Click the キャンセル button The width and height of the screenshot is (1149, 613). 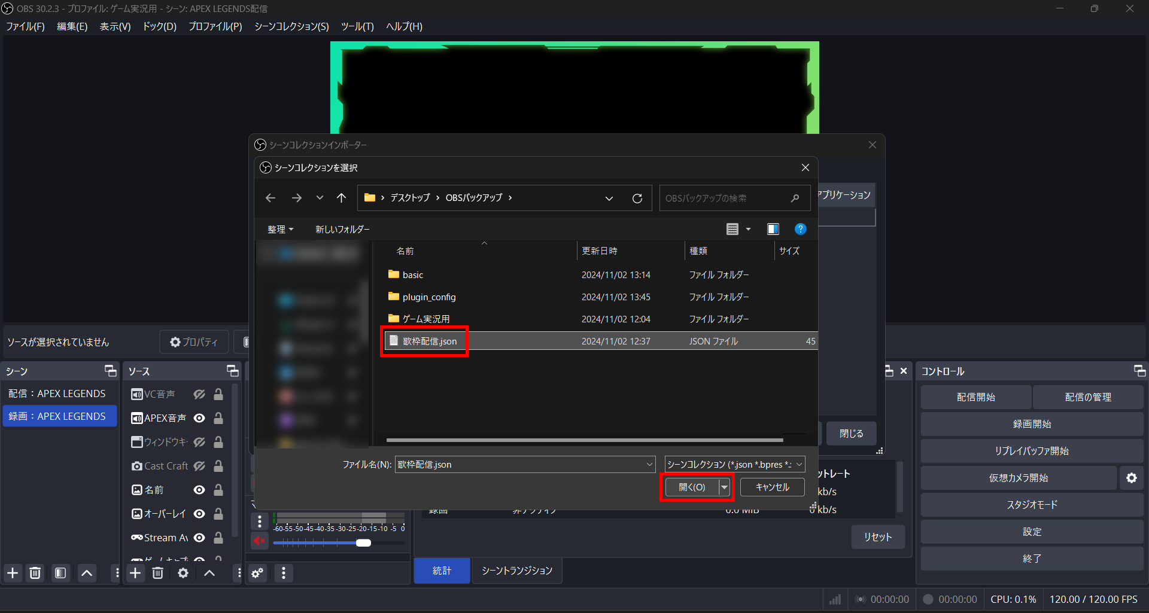[x=772, y=487]
